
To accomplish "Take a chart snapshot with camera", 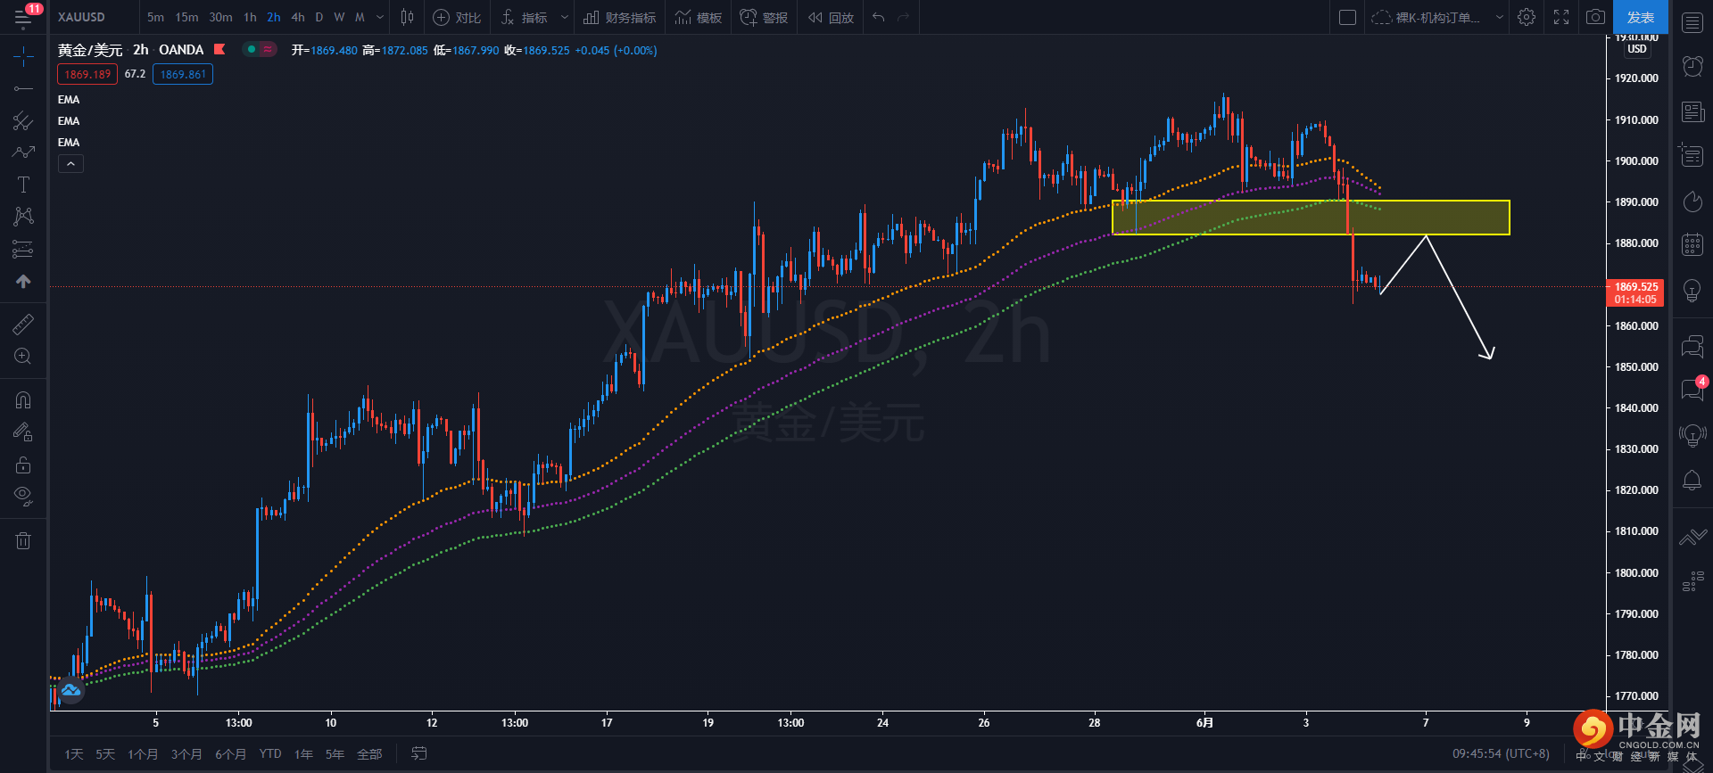I will click(1595, 17).
